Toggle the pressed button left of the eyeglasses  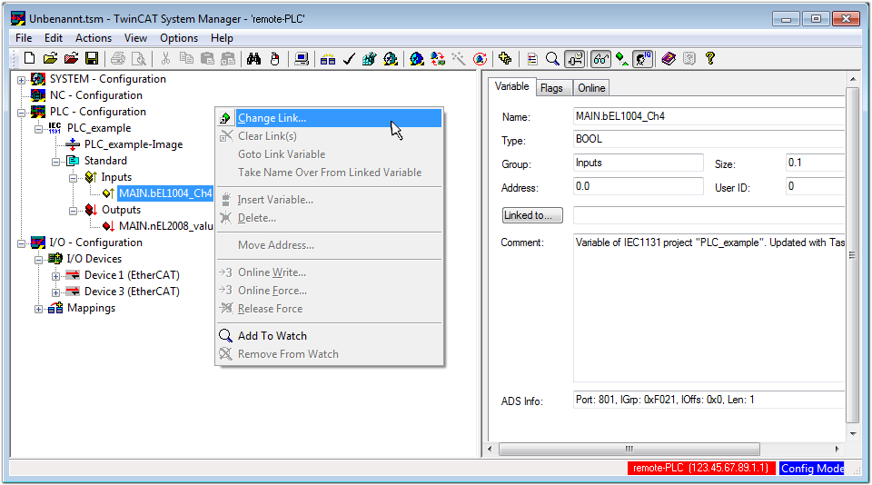pyautogui.click(x=574, y=59)
